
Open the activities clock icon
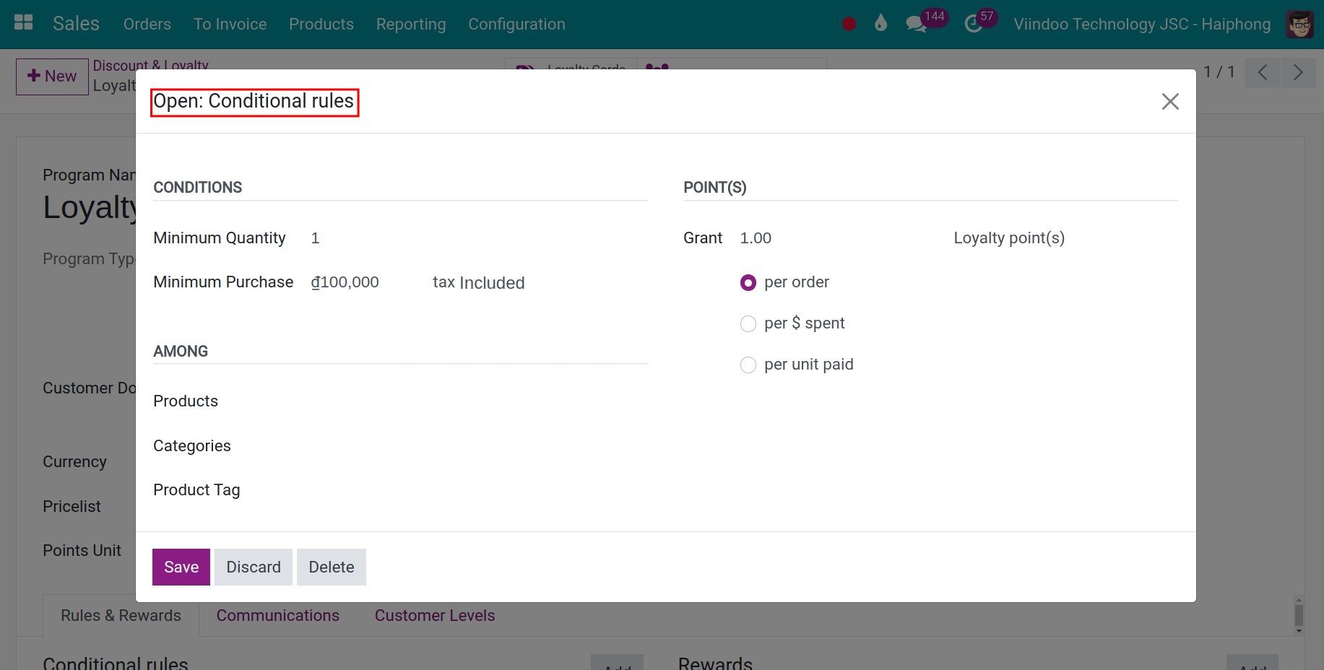click(x=973, y=24)
